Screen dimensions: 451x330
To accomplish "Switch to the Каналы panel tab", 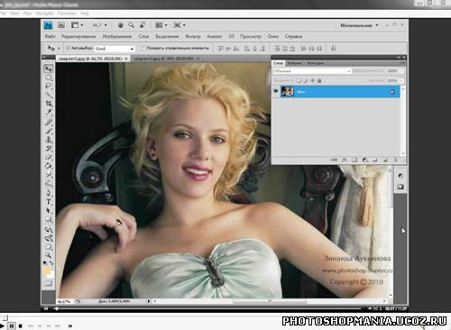I will [295, 63].
